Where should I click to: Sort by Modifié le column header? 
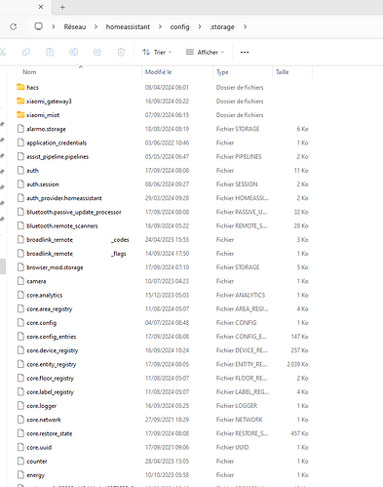[158, 72]
